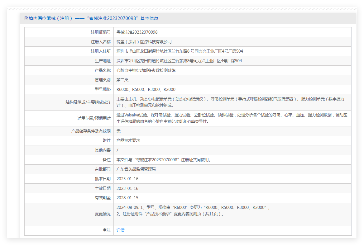Click the 生效日期 row label

(x=103, y=188)
